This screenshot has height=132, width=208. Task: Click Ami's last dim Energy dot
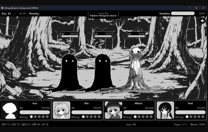(203, 117)
